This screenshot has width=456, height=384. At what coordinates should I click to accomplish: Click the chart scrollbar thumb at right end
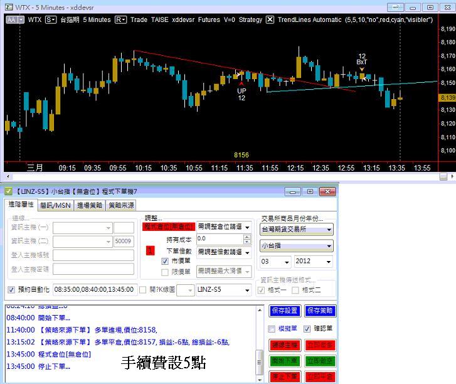(x=443, y=176)
